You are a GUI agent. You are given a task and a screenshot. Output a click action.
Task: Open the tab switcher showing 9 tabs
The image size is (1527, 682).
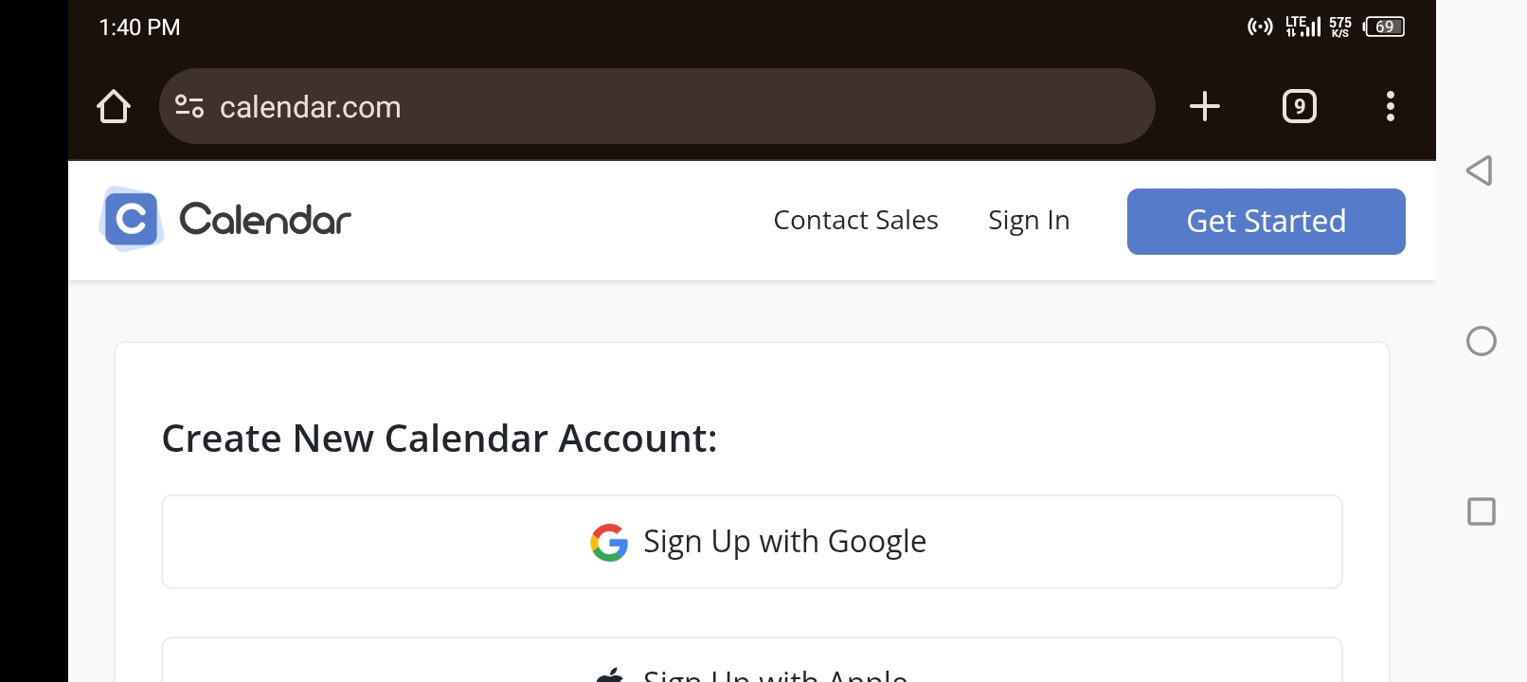coord(1299,106)
